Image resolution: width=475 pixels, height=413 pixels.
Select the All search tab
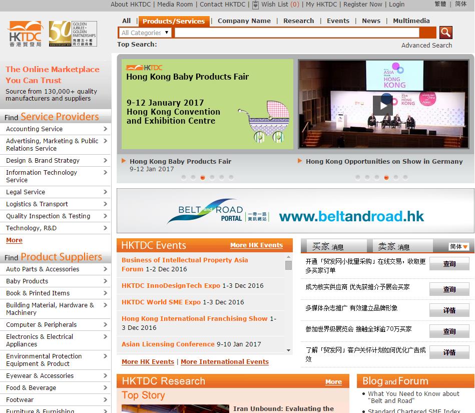(x=126, y=21)
